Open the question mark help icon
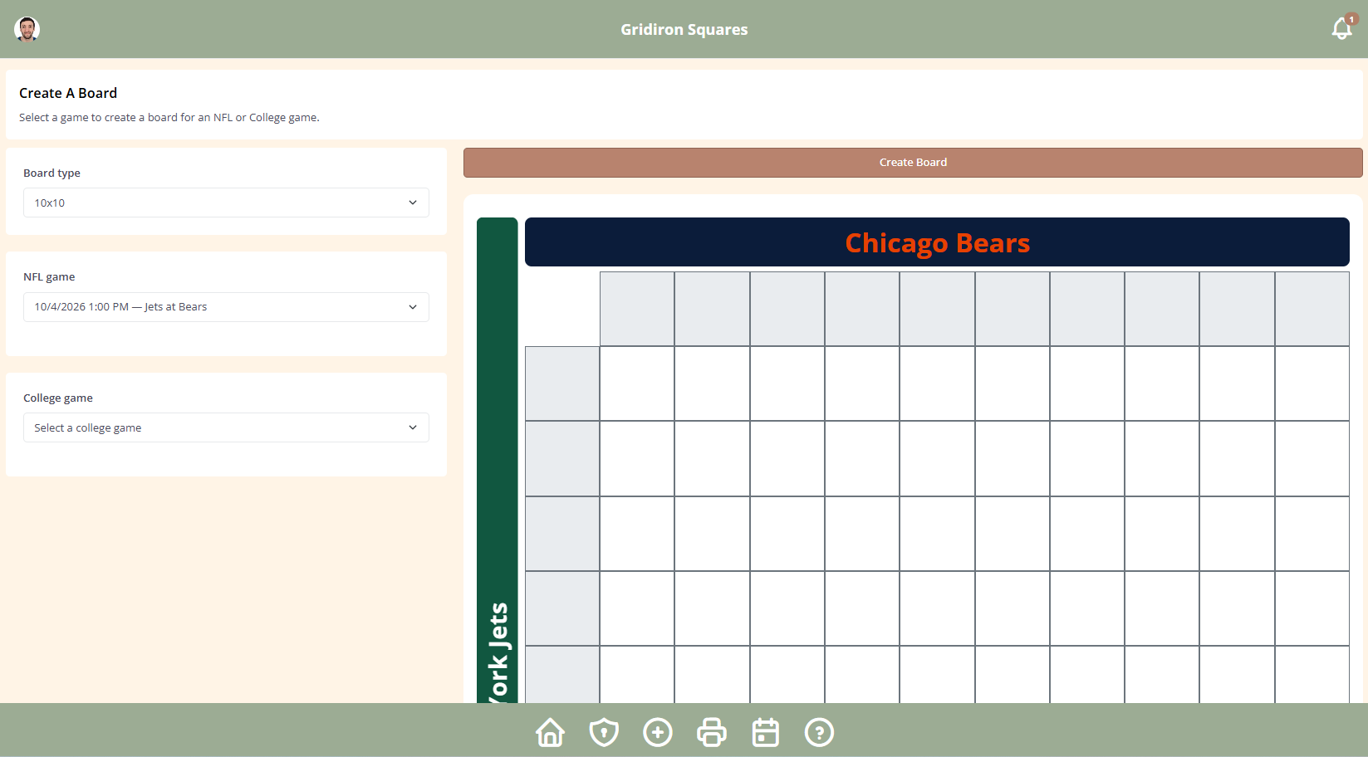Viewport: 1368px width, 757px height. pyautogui.click(x=819, y=732)
